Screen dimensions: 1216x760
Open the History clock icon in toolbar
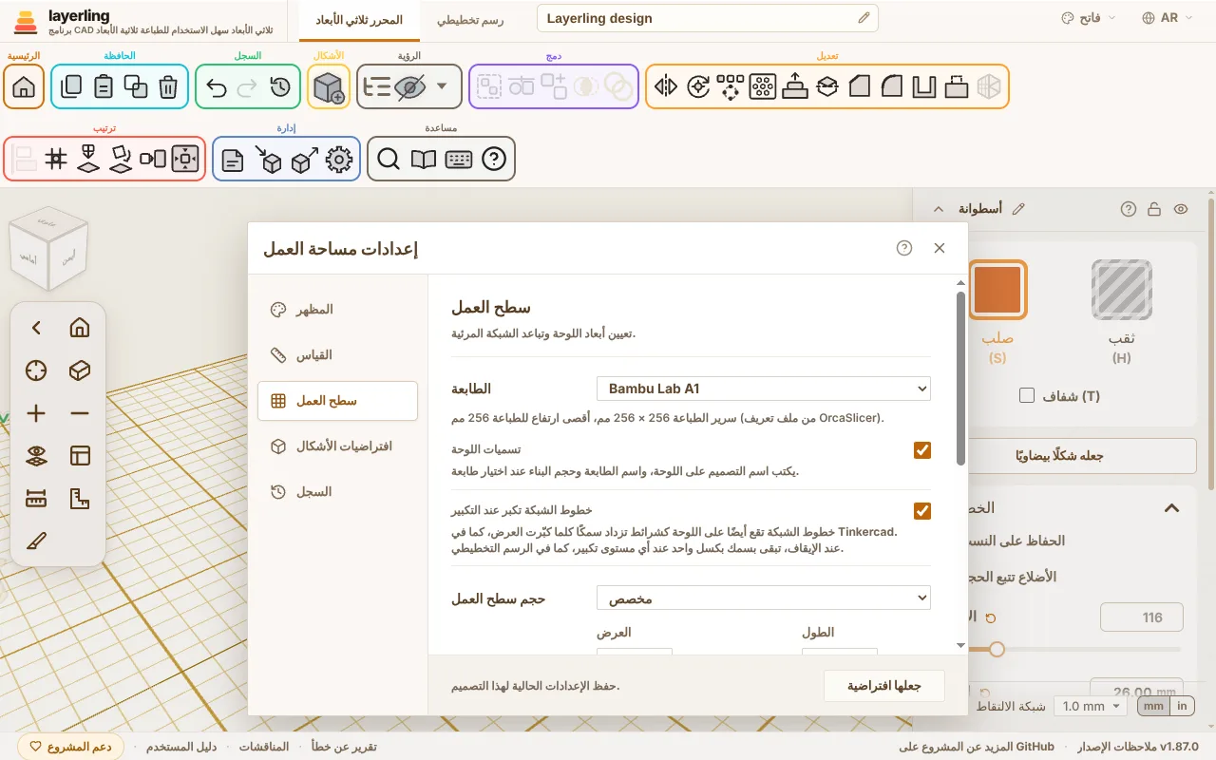(x=280, y=86)
